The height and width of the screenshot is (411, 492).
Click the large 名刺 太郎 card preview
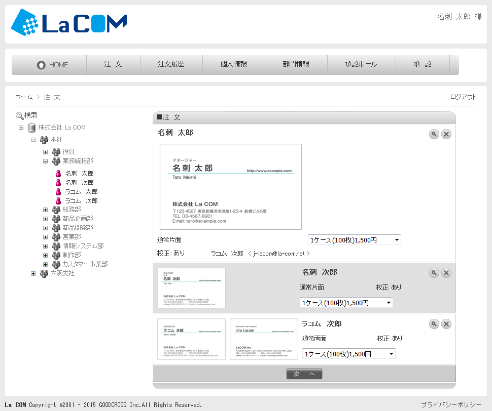pyautogui.click(x=231, y=187)
